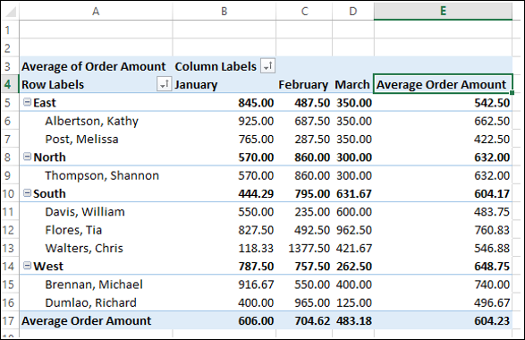
Task: Collapse the East group
Action: 27,102
